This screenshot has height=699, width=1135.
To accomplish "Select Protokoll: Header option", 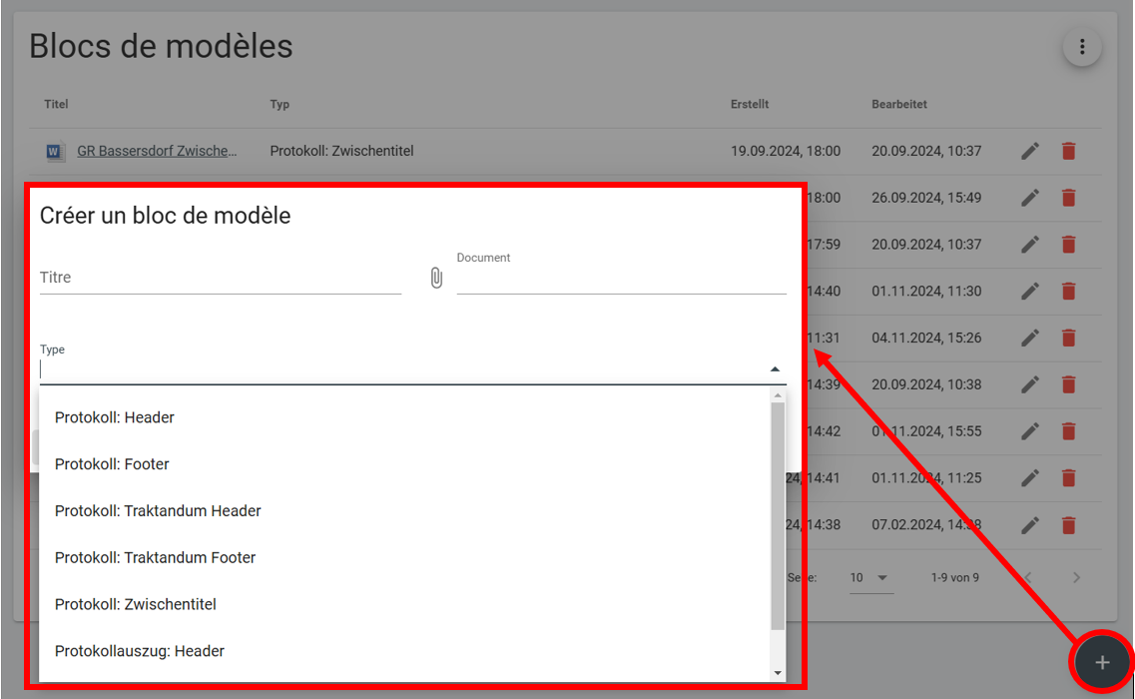I will tap(115, 417).
